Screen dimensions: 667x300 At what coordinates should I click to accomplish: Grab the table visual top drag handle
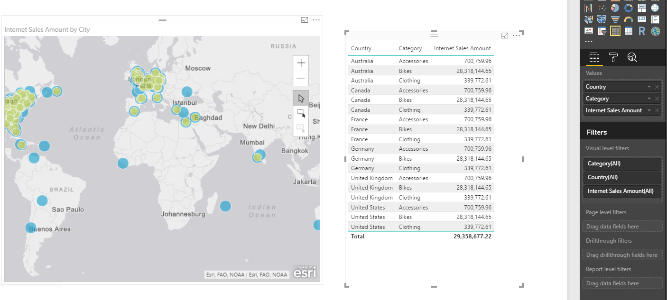pyautogui.click(x=434, y=35)
